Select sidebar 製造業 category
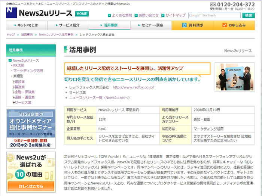Viewport: 262px width, 196px height. 19,87
